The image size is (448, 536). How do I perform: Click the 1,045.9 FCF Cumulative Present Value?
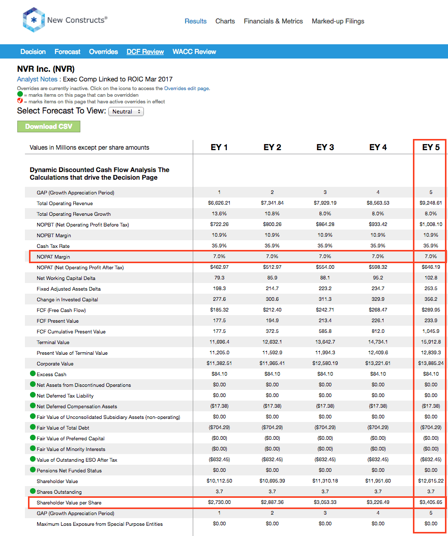(431, 331)
